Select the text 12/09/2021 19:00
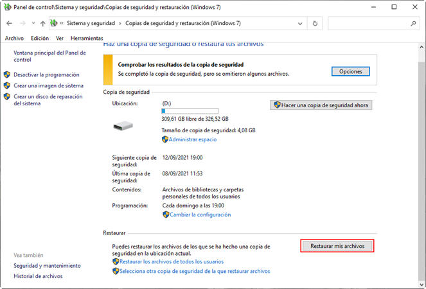The height and width of the screenshot is (289, 426). 182,157
